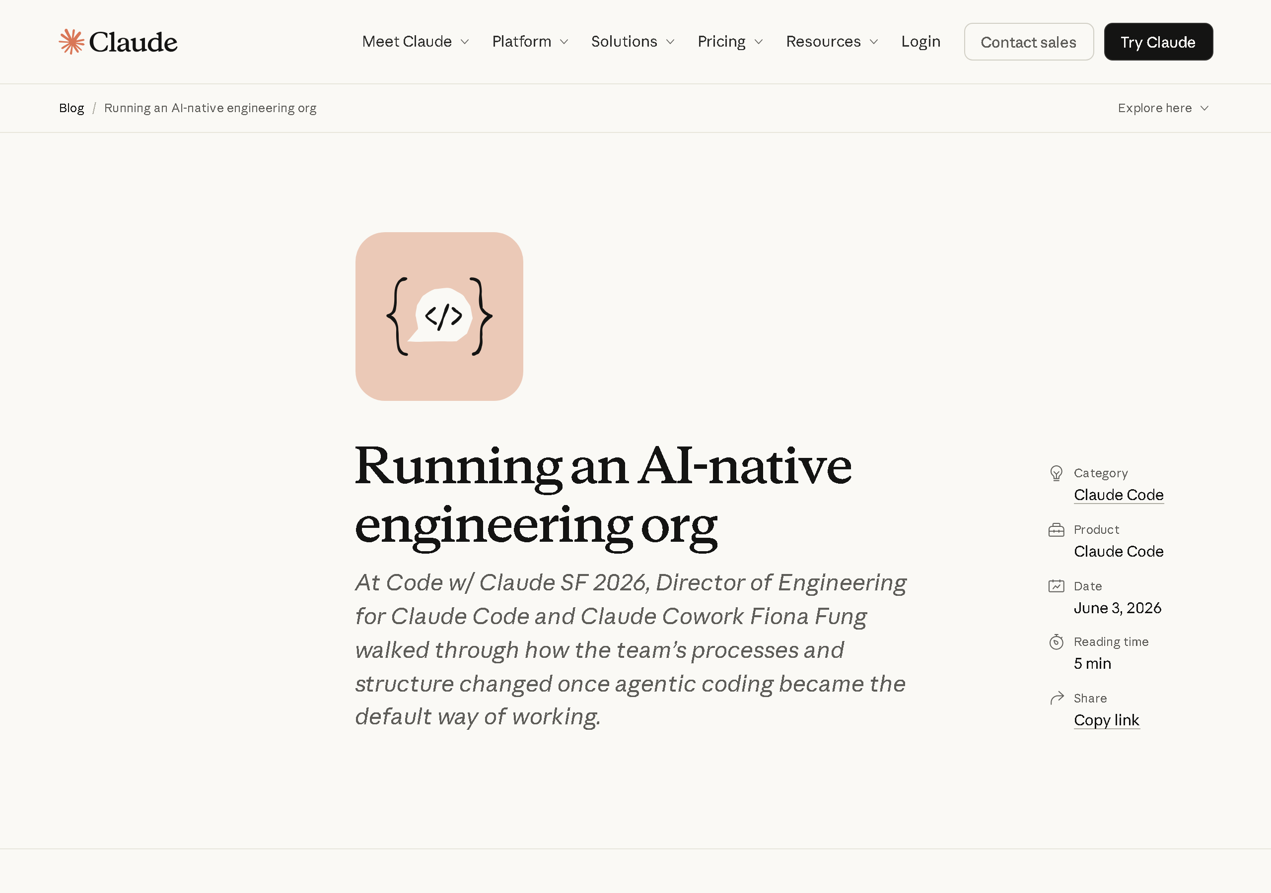Click the Product value 'Claude Code'
The image size is (1271, 893).
[1118, 551]
